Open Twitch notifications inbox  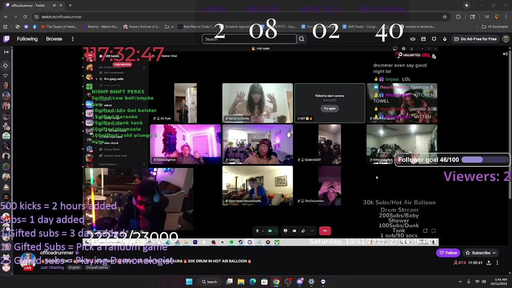[424, 39]
